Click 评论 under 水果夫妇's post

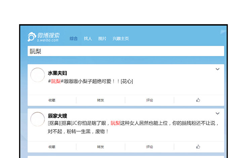tap(150, 100)
